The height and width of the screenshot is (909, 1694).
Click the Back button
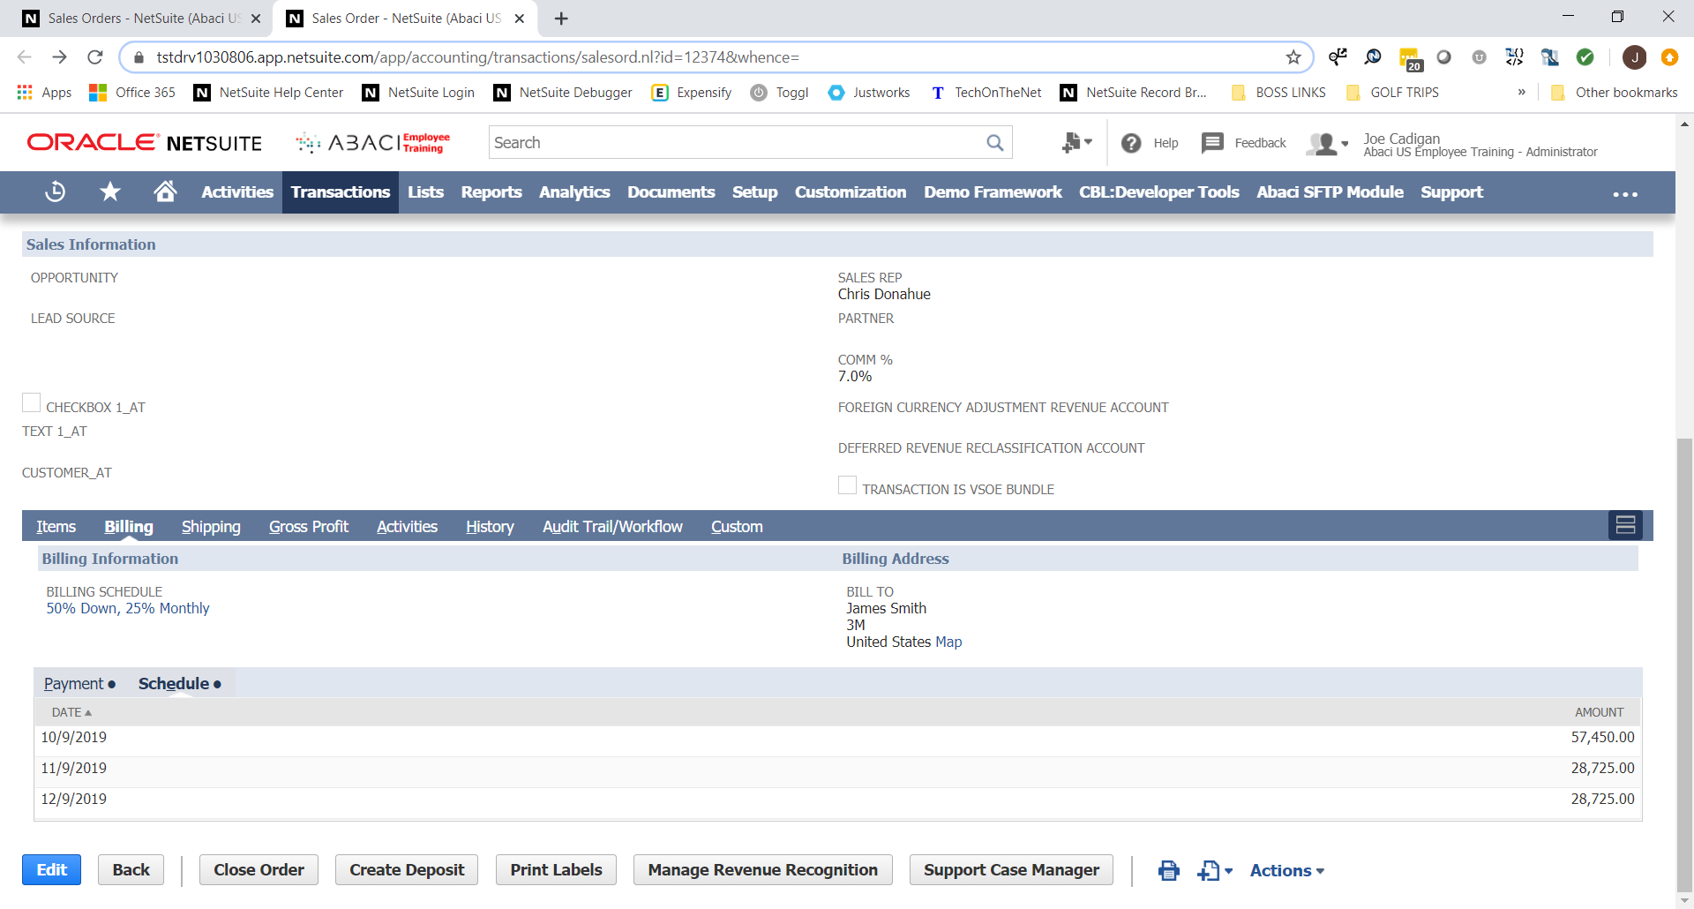tap(131, 870)
